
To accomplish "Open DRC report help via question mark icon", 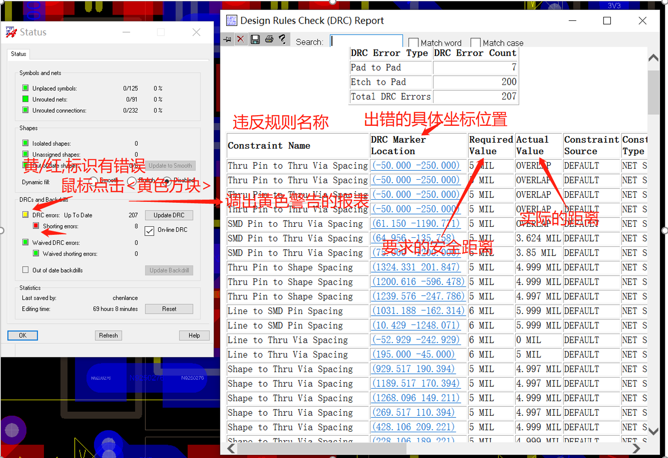I will (x=283, y=39).
